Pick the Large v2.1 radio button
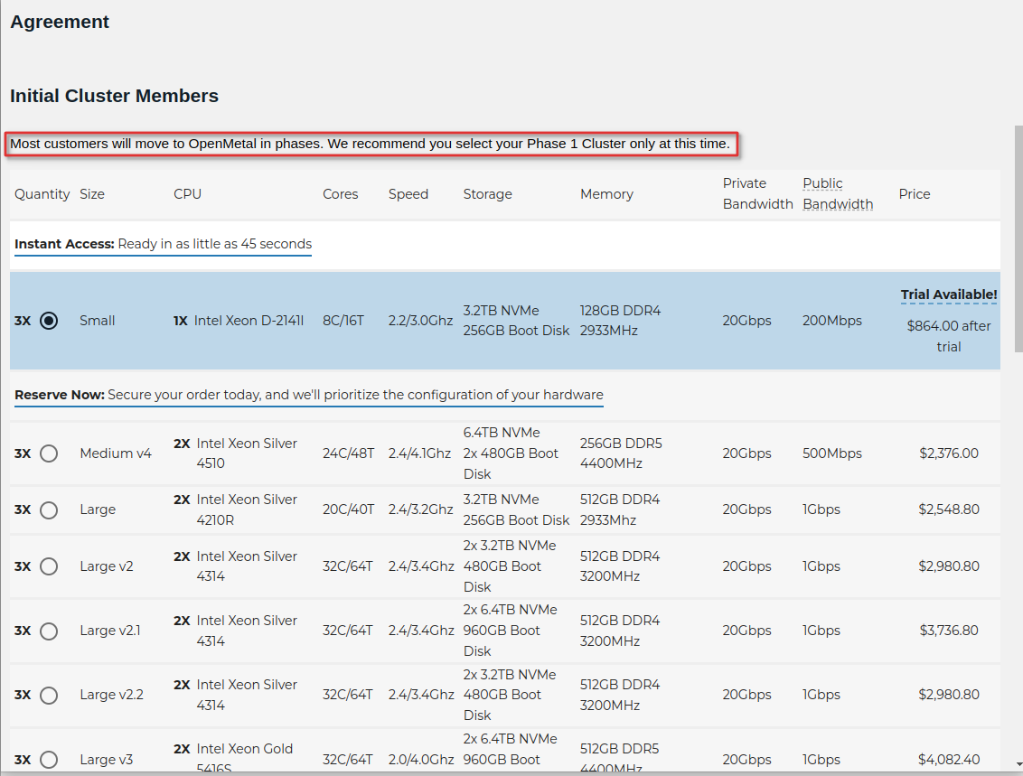 [x=49, y=631]
